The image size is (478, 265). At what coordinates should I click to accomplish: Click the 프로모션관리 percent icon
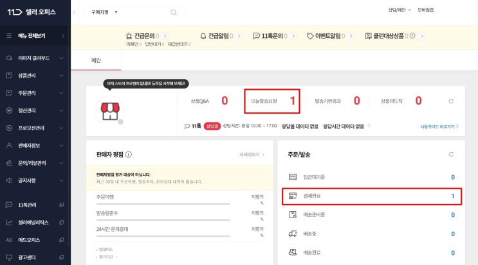[x=9, y=128]
